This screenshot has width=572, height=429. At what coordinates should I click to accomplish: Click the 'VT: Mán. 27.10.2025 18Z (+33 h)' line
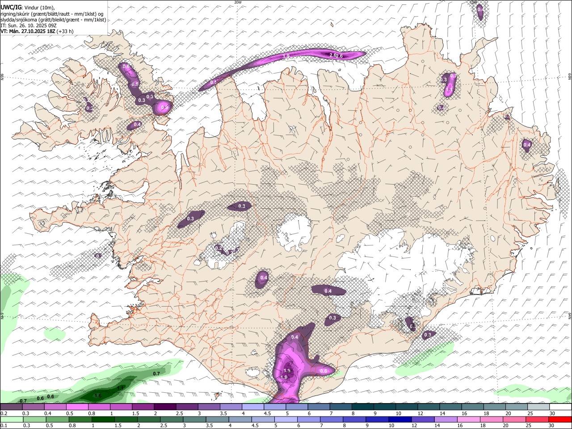pyautogui.click(x=37, y=31)
